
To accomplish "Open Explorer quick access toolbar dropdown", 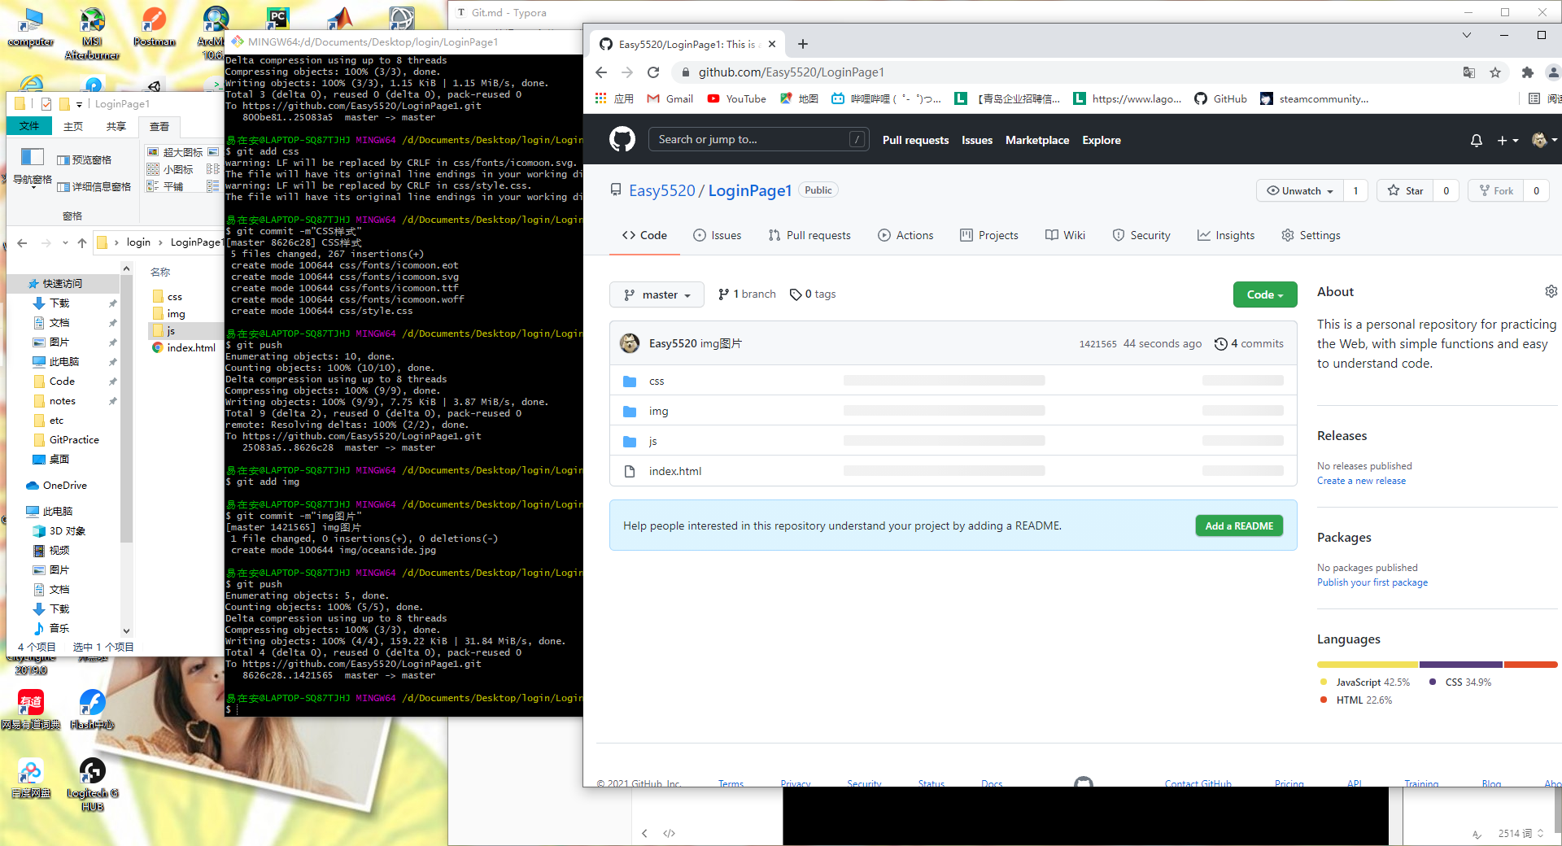I will [x=79, y=104].
